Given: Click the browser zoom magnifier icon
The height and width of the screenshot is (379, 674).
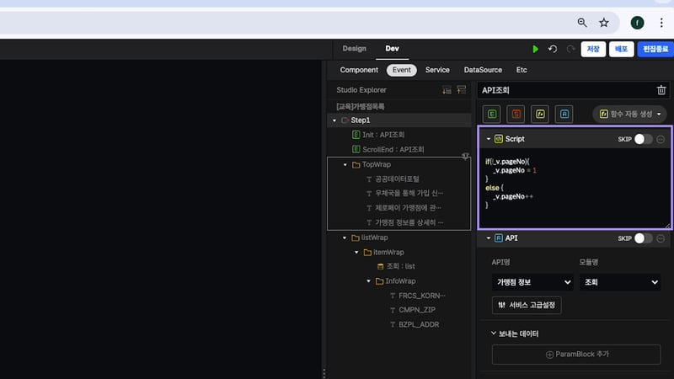Looking at the screenshot, I should pyautogui.click(x=582, y=23).
